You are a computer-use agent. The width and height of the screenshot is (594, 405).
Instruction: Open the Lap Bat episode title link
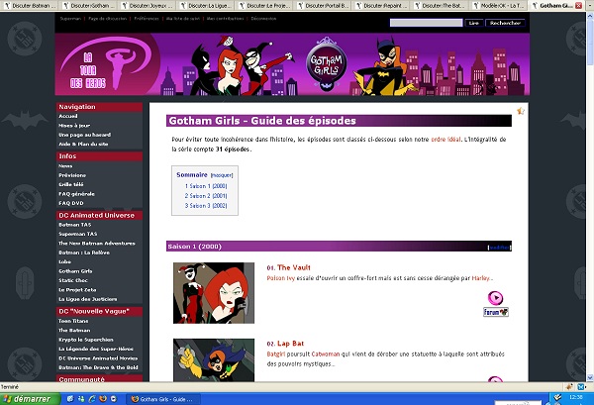(290, 344)
